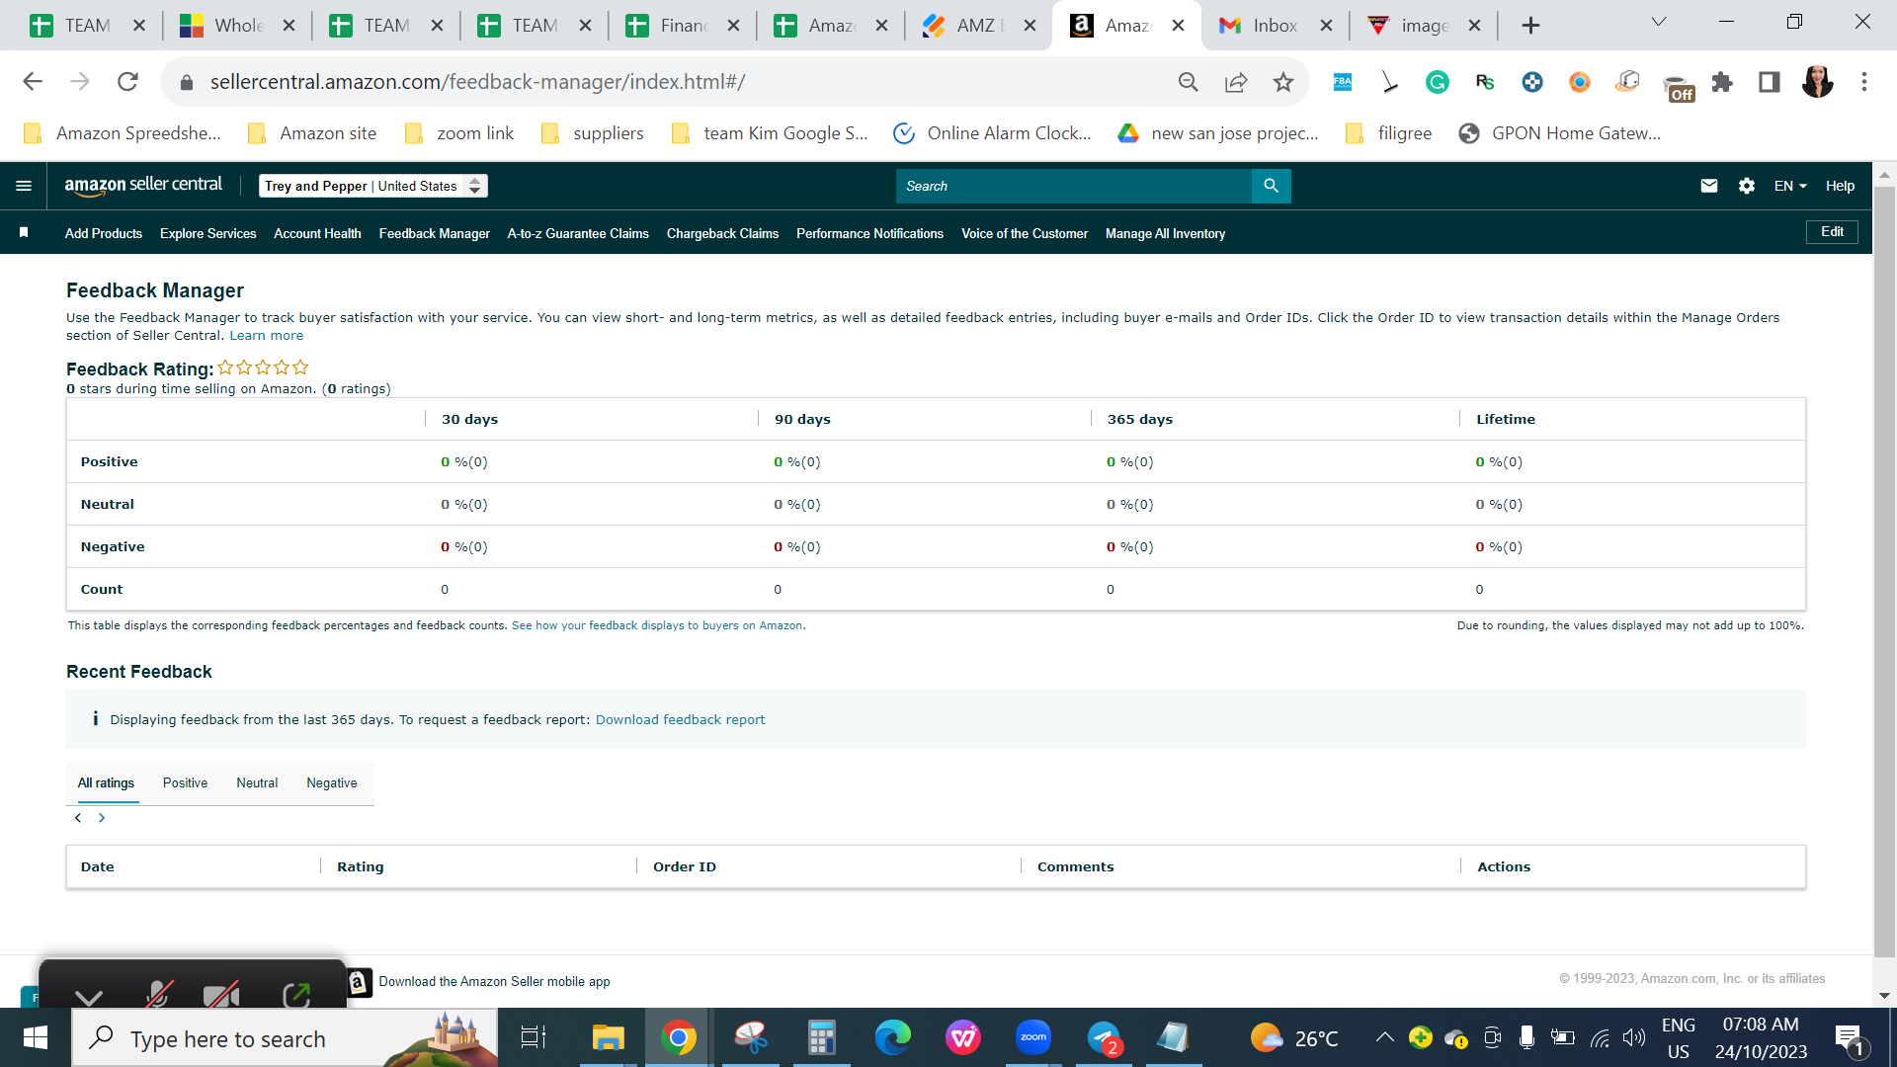
Task: Open A-to-z Guarantee Claims
Action: (578, 234)
